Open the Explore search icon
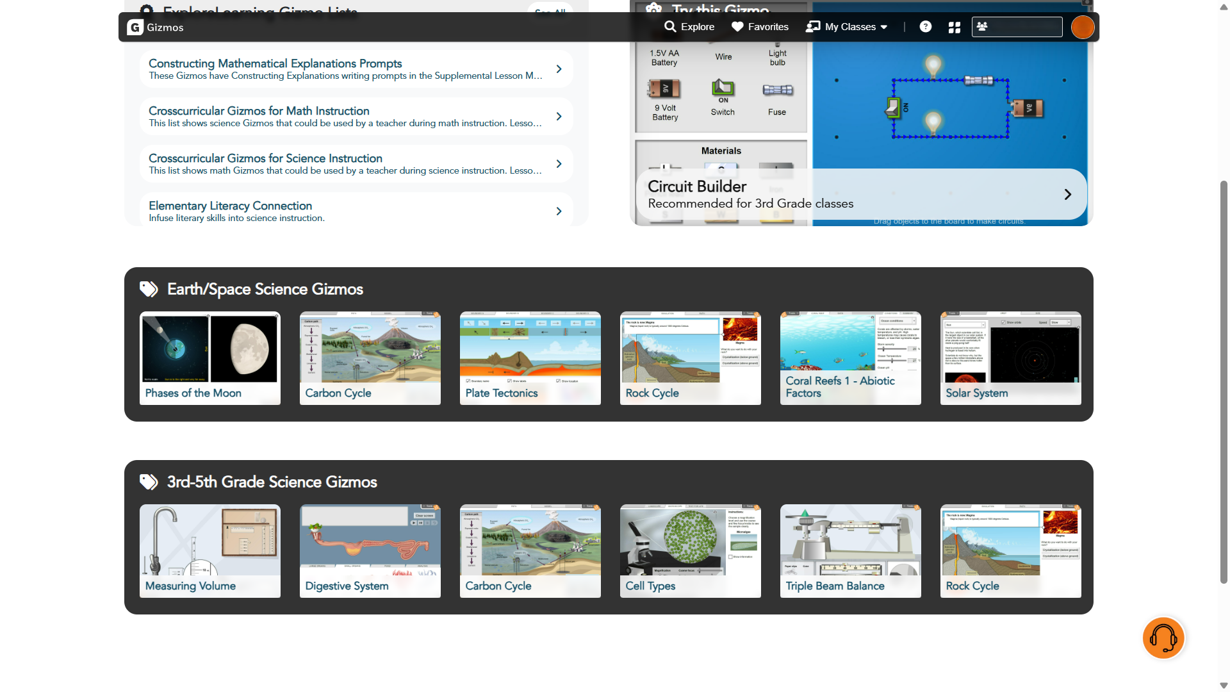The height and width of the screenshot is (692, 1230). (x=670, y=27)
